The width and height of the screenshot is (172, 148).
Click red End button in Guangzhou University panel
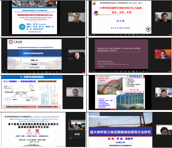(84, 72)
